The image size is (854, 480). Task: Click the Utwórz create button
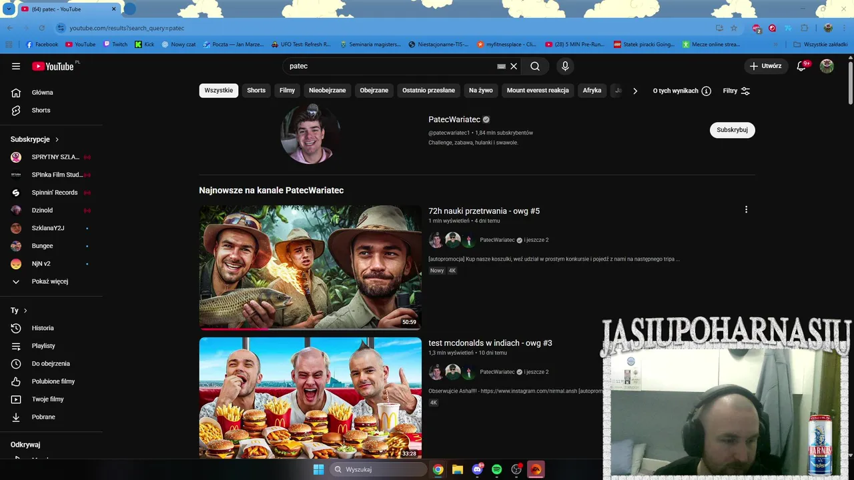pos(765,66)
